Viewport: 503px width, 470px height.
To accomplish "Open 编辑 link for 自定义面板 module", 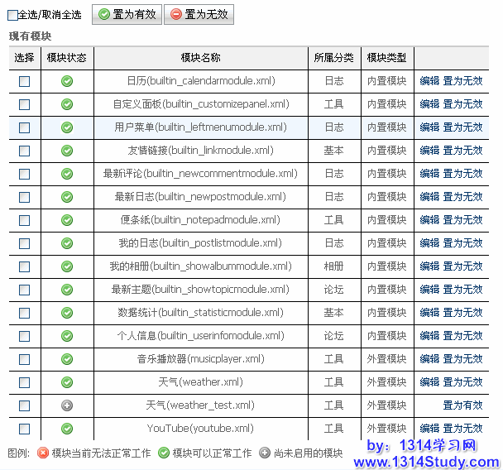I will point(429,104).
